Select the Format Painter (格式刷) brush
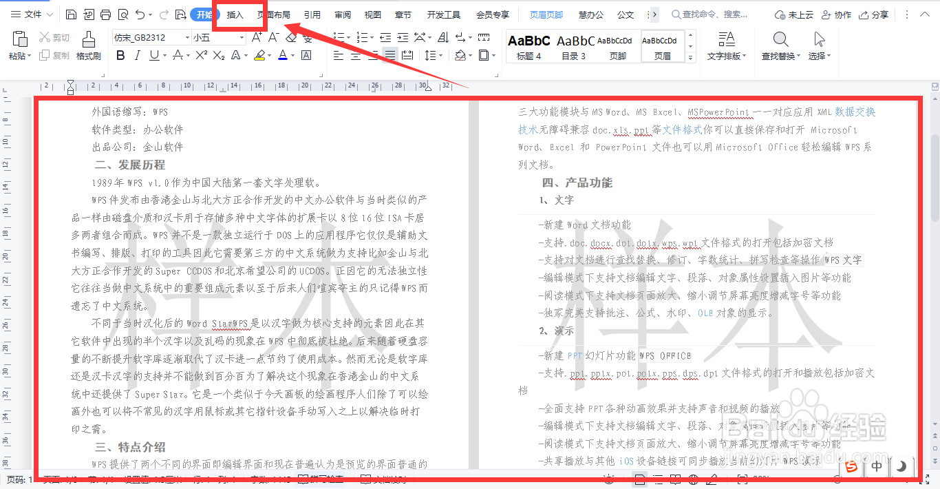Image resolution: width=940 pixels, height=489 pixels. (x=89, y=40)
